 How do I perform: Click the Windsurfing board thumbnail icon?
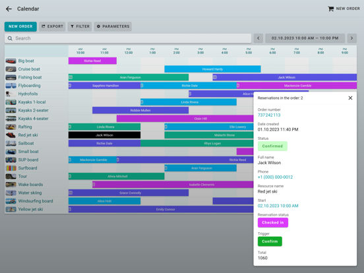(x=11, y=201)
